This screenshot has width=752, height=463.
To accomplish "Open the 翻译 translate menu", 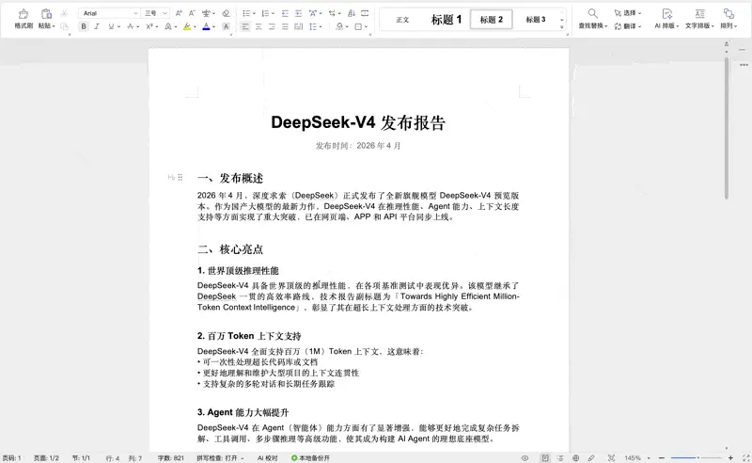I will (628, 26).
